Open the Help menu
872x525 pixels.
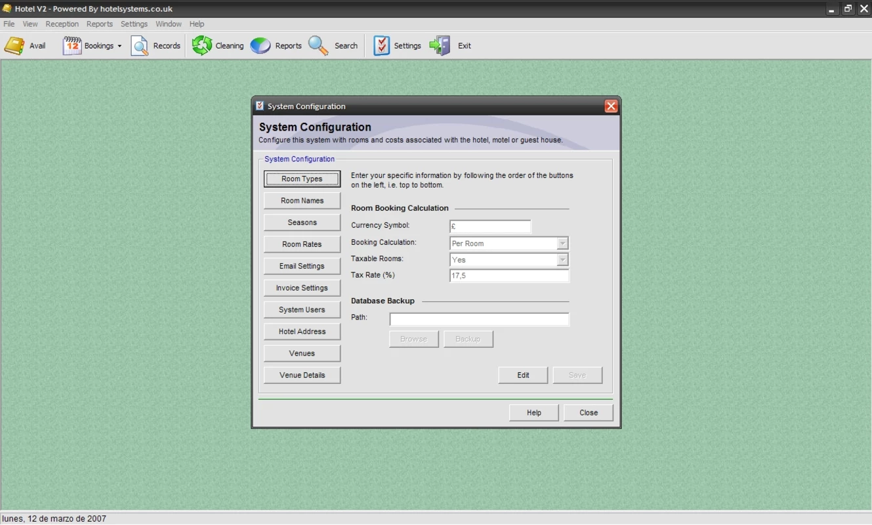point(197,24)
